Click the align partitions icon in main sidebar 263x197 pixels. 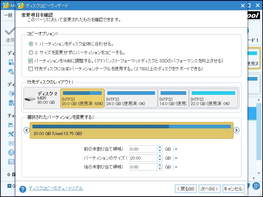11,125
